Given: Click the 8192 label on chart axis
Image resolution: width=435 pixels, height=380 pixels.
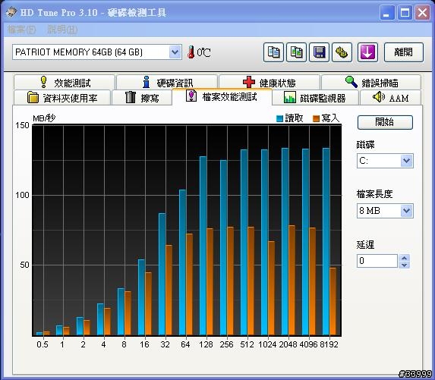Looking at the screenshot, I should 329,344.
